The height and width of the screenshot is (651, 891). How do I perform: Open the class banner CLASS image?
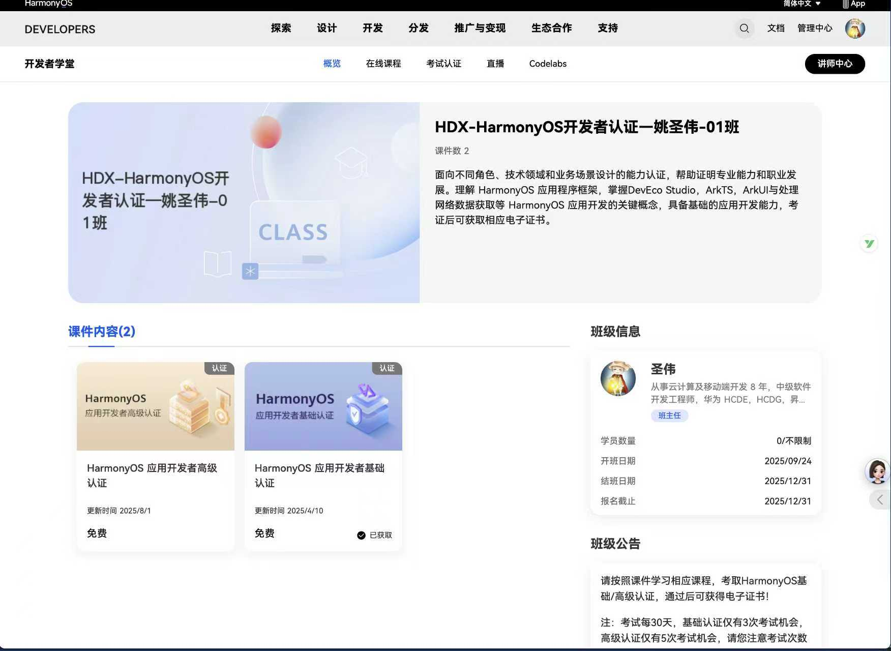[244, 202]
